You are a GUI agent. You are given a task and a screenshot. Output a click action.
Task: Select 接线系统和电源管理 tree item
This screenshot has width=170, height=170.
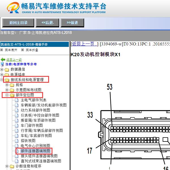pyautogui.click(x=27, y=80)
